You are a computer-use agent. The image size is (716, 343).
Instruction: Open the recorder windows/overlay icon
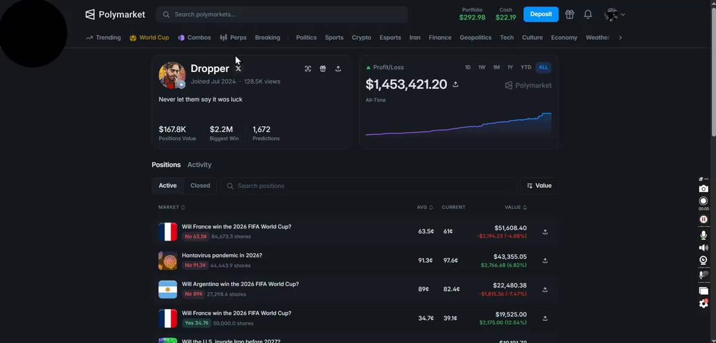coord(703,291)
